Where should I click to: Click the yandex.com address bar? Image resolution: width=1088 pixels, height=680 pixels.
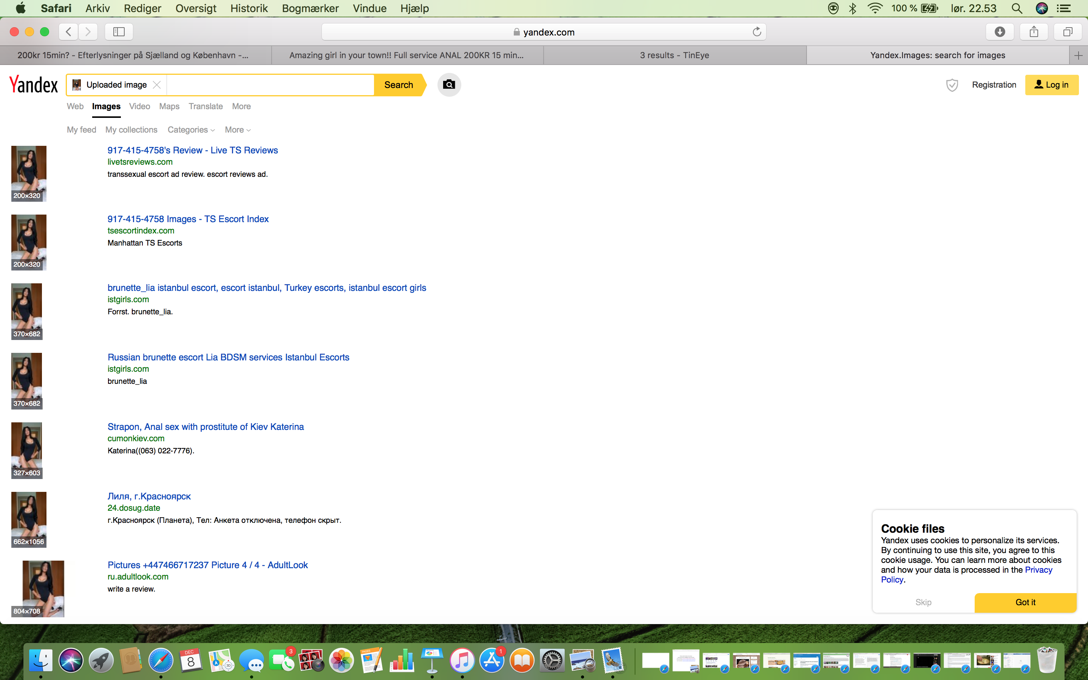544,32
